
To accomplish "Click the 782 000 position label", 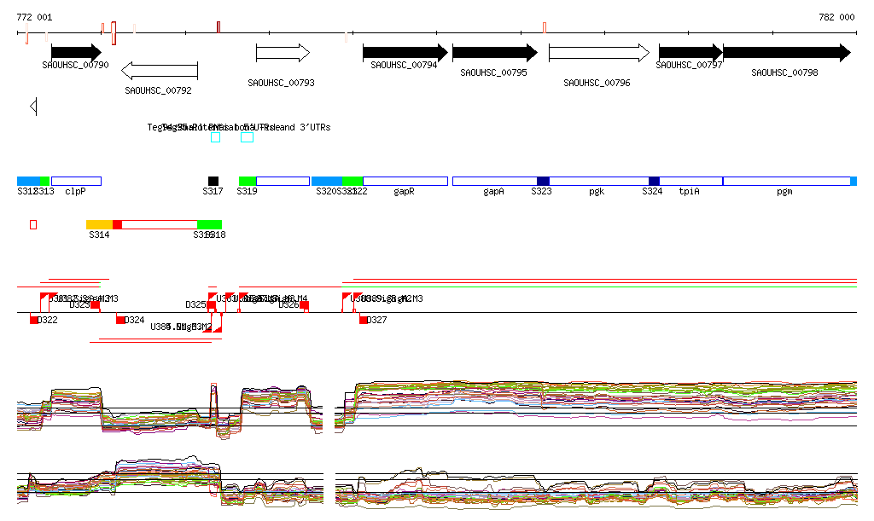I will click(x=836, y=17).
